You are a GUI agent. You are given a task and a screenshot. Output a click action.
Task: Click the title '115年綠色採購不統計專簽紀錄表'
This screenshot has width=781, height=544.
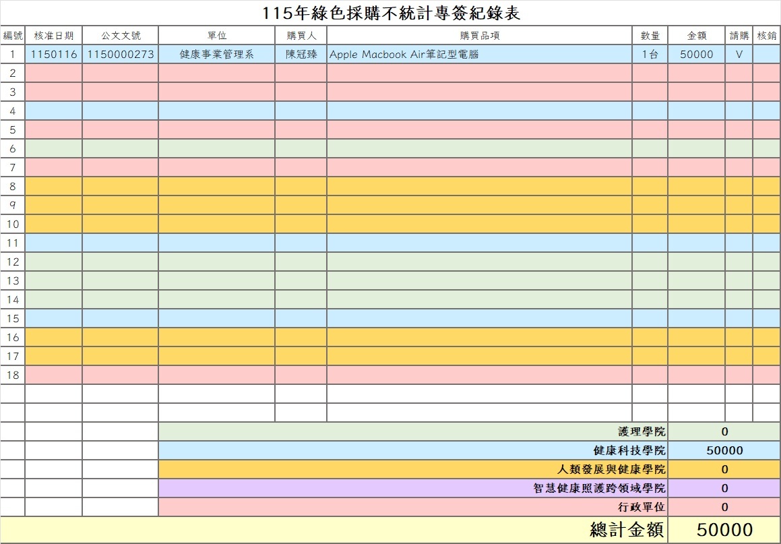point(391,13)
